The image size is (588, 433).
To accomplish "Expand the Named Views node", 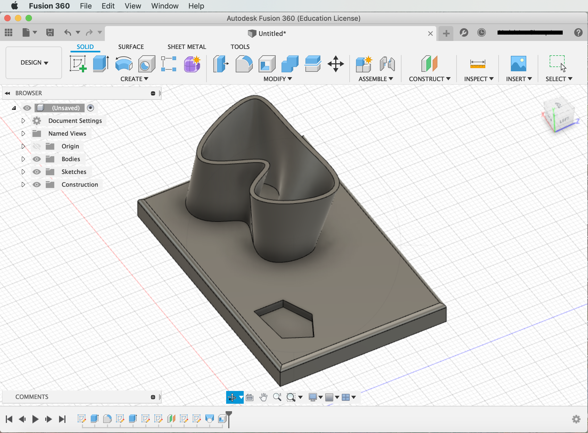I will coord(23,134).
